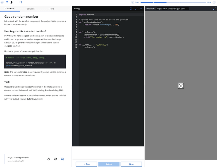The image size is (217, 167).
Task: Fold getRandomNumber function at line 4
Action: tap(78, 22)
